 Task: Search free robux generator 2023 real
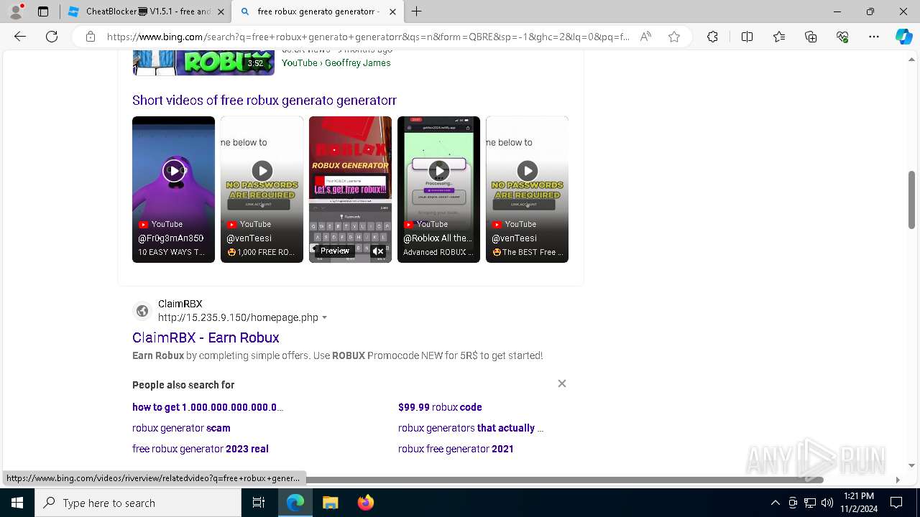[201, 449]
